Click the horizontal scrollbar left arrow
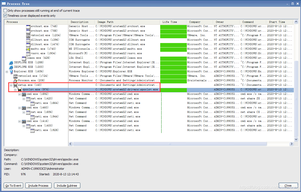 [71, 144]
